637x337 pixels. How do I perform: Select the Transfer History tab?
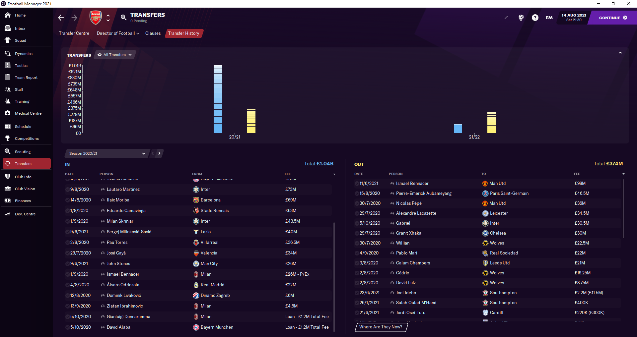click(x=184, y=33)
